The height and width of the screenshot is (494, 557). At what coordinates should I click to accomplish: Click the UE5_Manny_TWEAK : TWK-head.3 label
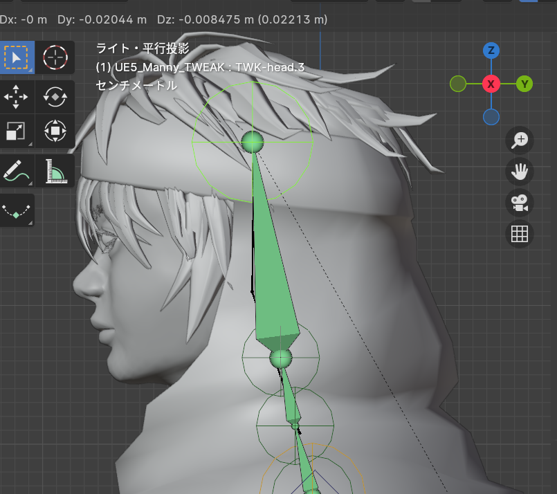200,67
